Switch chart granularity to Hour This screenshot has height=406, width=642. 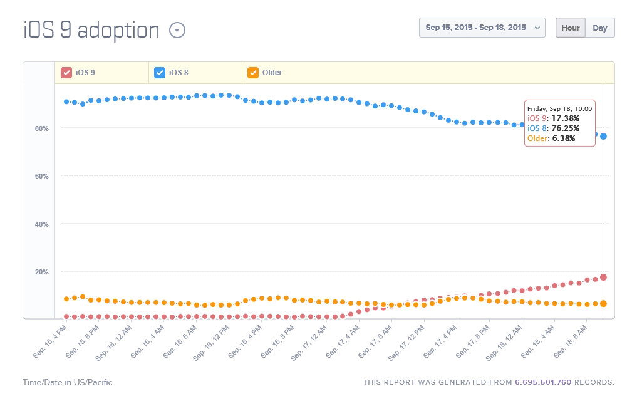pyautogui.click(x=570, y=28)
